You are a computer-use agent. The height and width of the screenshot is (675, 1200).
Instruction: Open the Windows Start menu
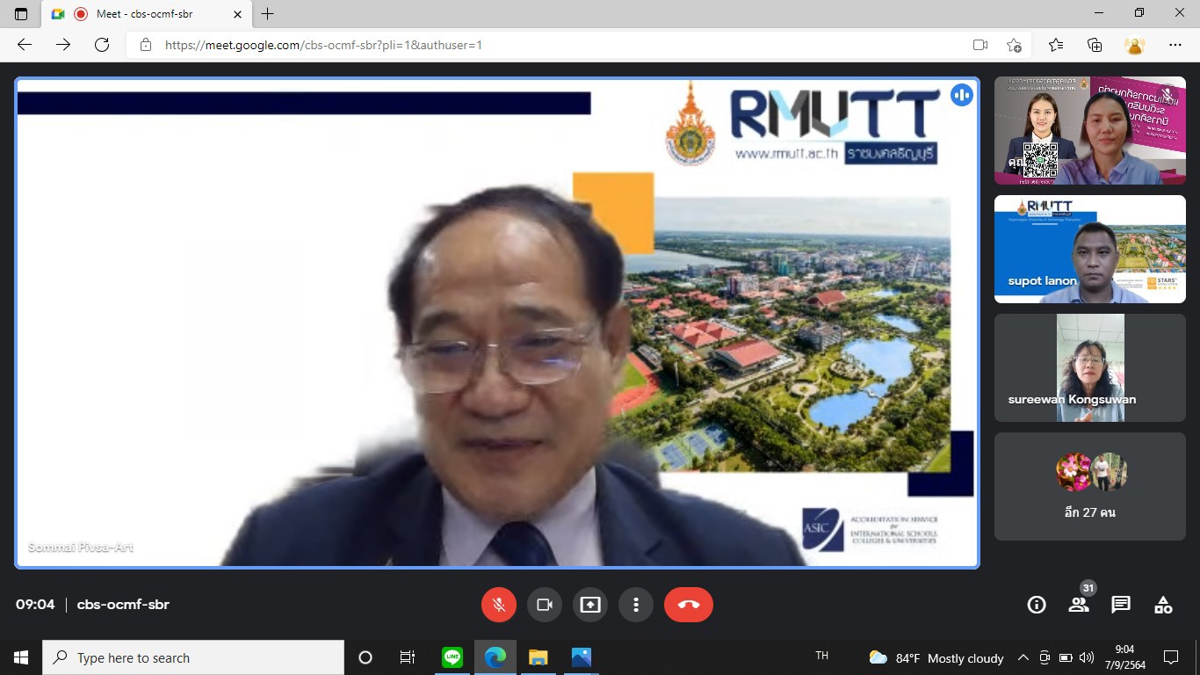click(21, 657)
